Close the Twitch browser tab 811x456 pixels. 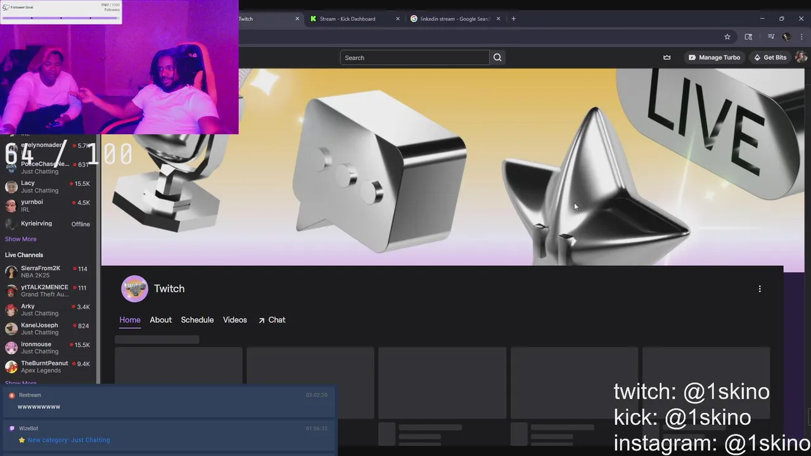point(297,19)
